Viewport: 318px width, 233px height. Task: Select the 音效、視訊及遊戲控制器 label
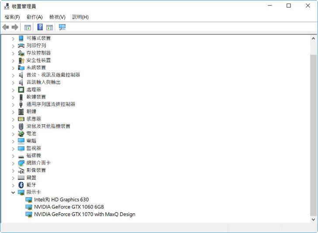click(53, 75)
